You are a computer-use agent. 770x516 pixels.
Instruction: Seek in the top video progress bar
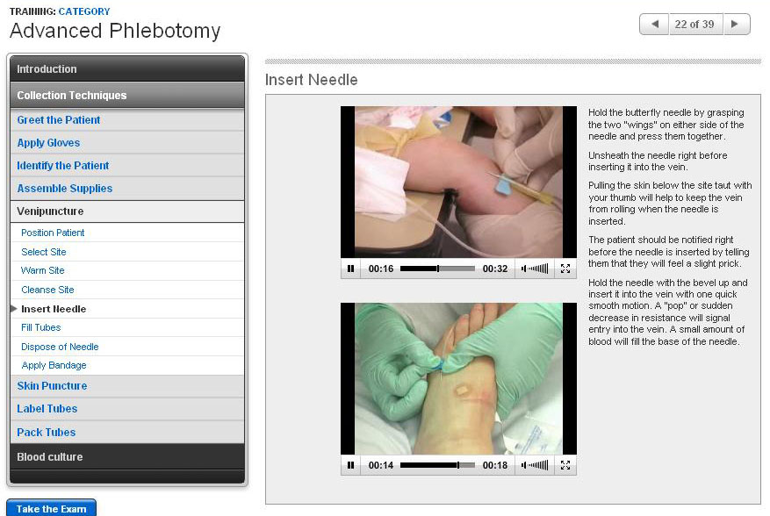[437, 269]
